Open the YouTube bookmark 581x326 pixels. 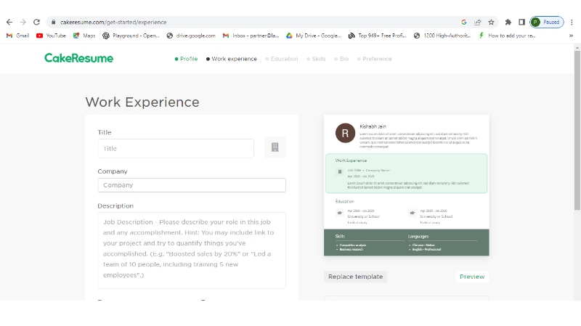[x=51, y=35]
